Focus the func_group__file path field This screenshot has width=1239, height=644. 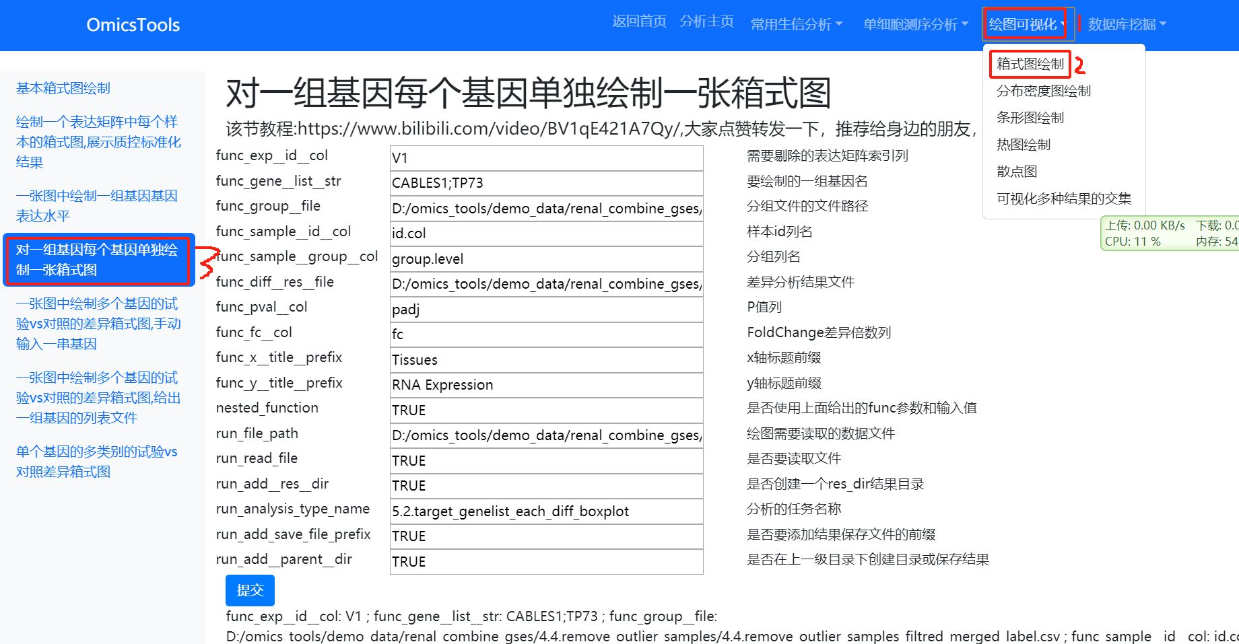point(546,209)
